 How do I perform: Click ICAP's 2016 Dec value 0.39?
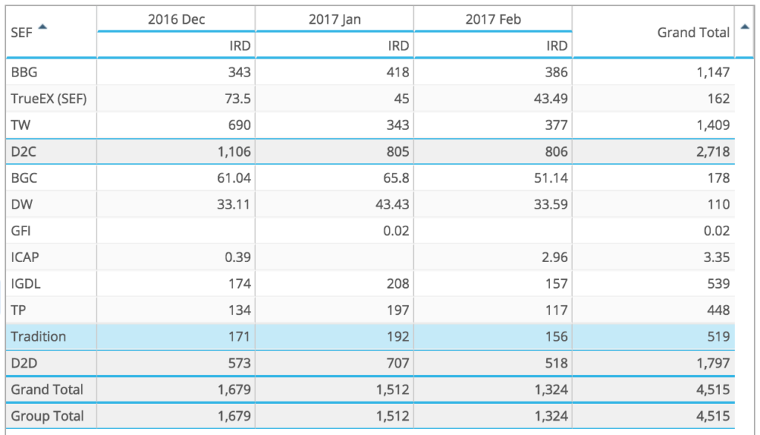click(237, 258)
